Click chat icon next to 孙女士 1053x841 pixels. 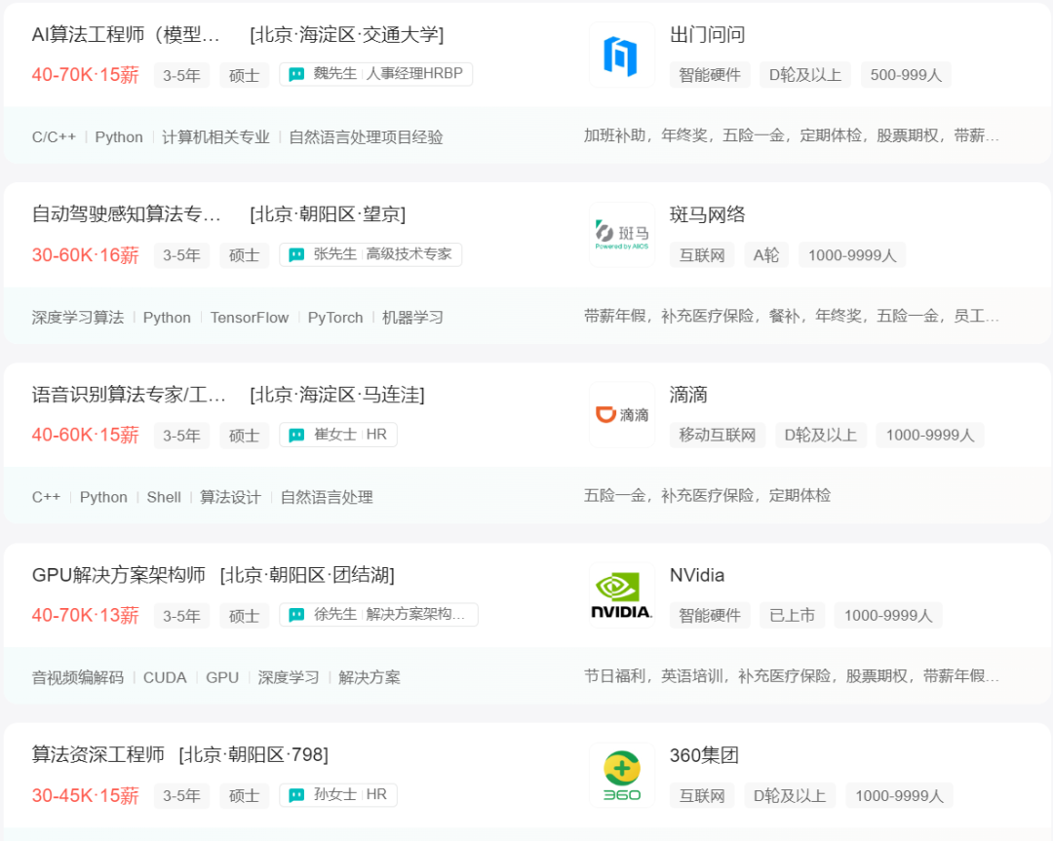click(x=296, y=794)
